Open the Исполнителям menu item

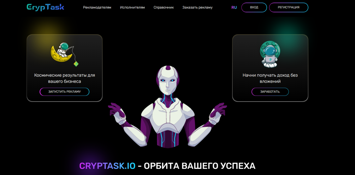[x=132, y=8]
